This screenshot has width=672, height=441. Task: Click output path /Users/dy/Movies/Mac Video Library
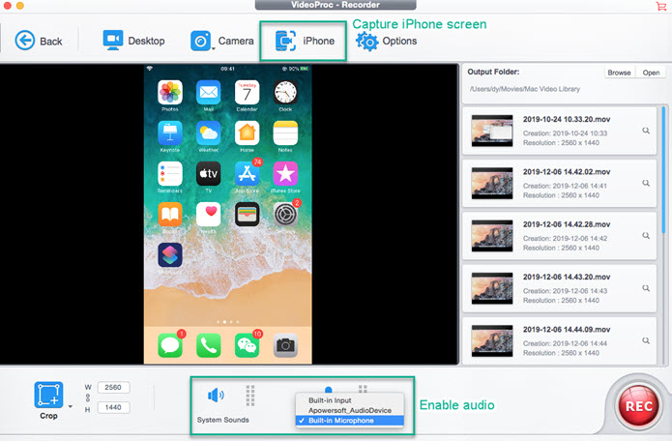tap(525, 89)
